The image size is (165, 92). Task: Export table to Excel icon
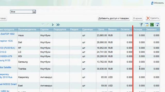click(x=152, y=25)
